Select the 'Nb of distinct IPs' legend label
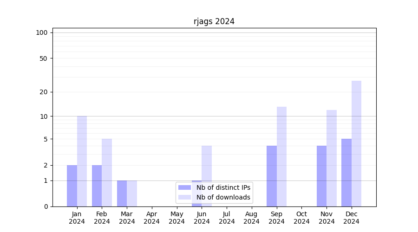The height and width of the screenshot is (232, 418). [x=223, y=187]
